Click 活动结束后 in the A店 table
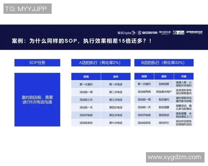The height and width of the screenshot is (166, 208). tap(86, 123)
